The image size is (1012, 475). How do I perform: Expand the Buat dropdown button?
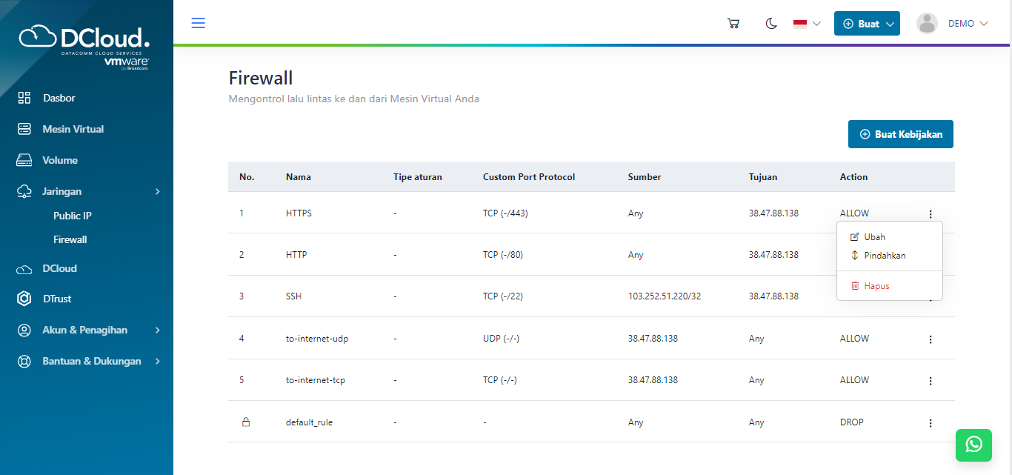coord(867,24)
